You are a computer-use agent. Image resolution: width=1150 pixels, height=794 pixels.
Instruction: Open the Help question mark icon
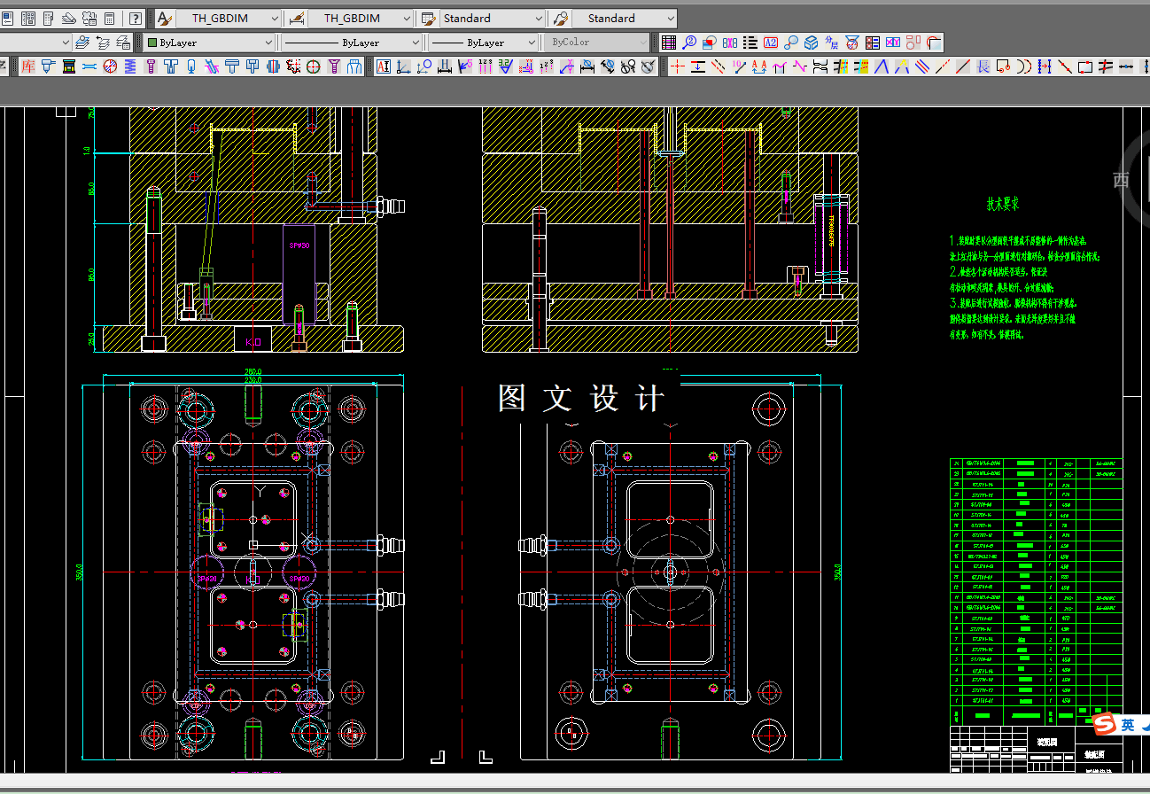pyautogui.click(x=135, y=18)
